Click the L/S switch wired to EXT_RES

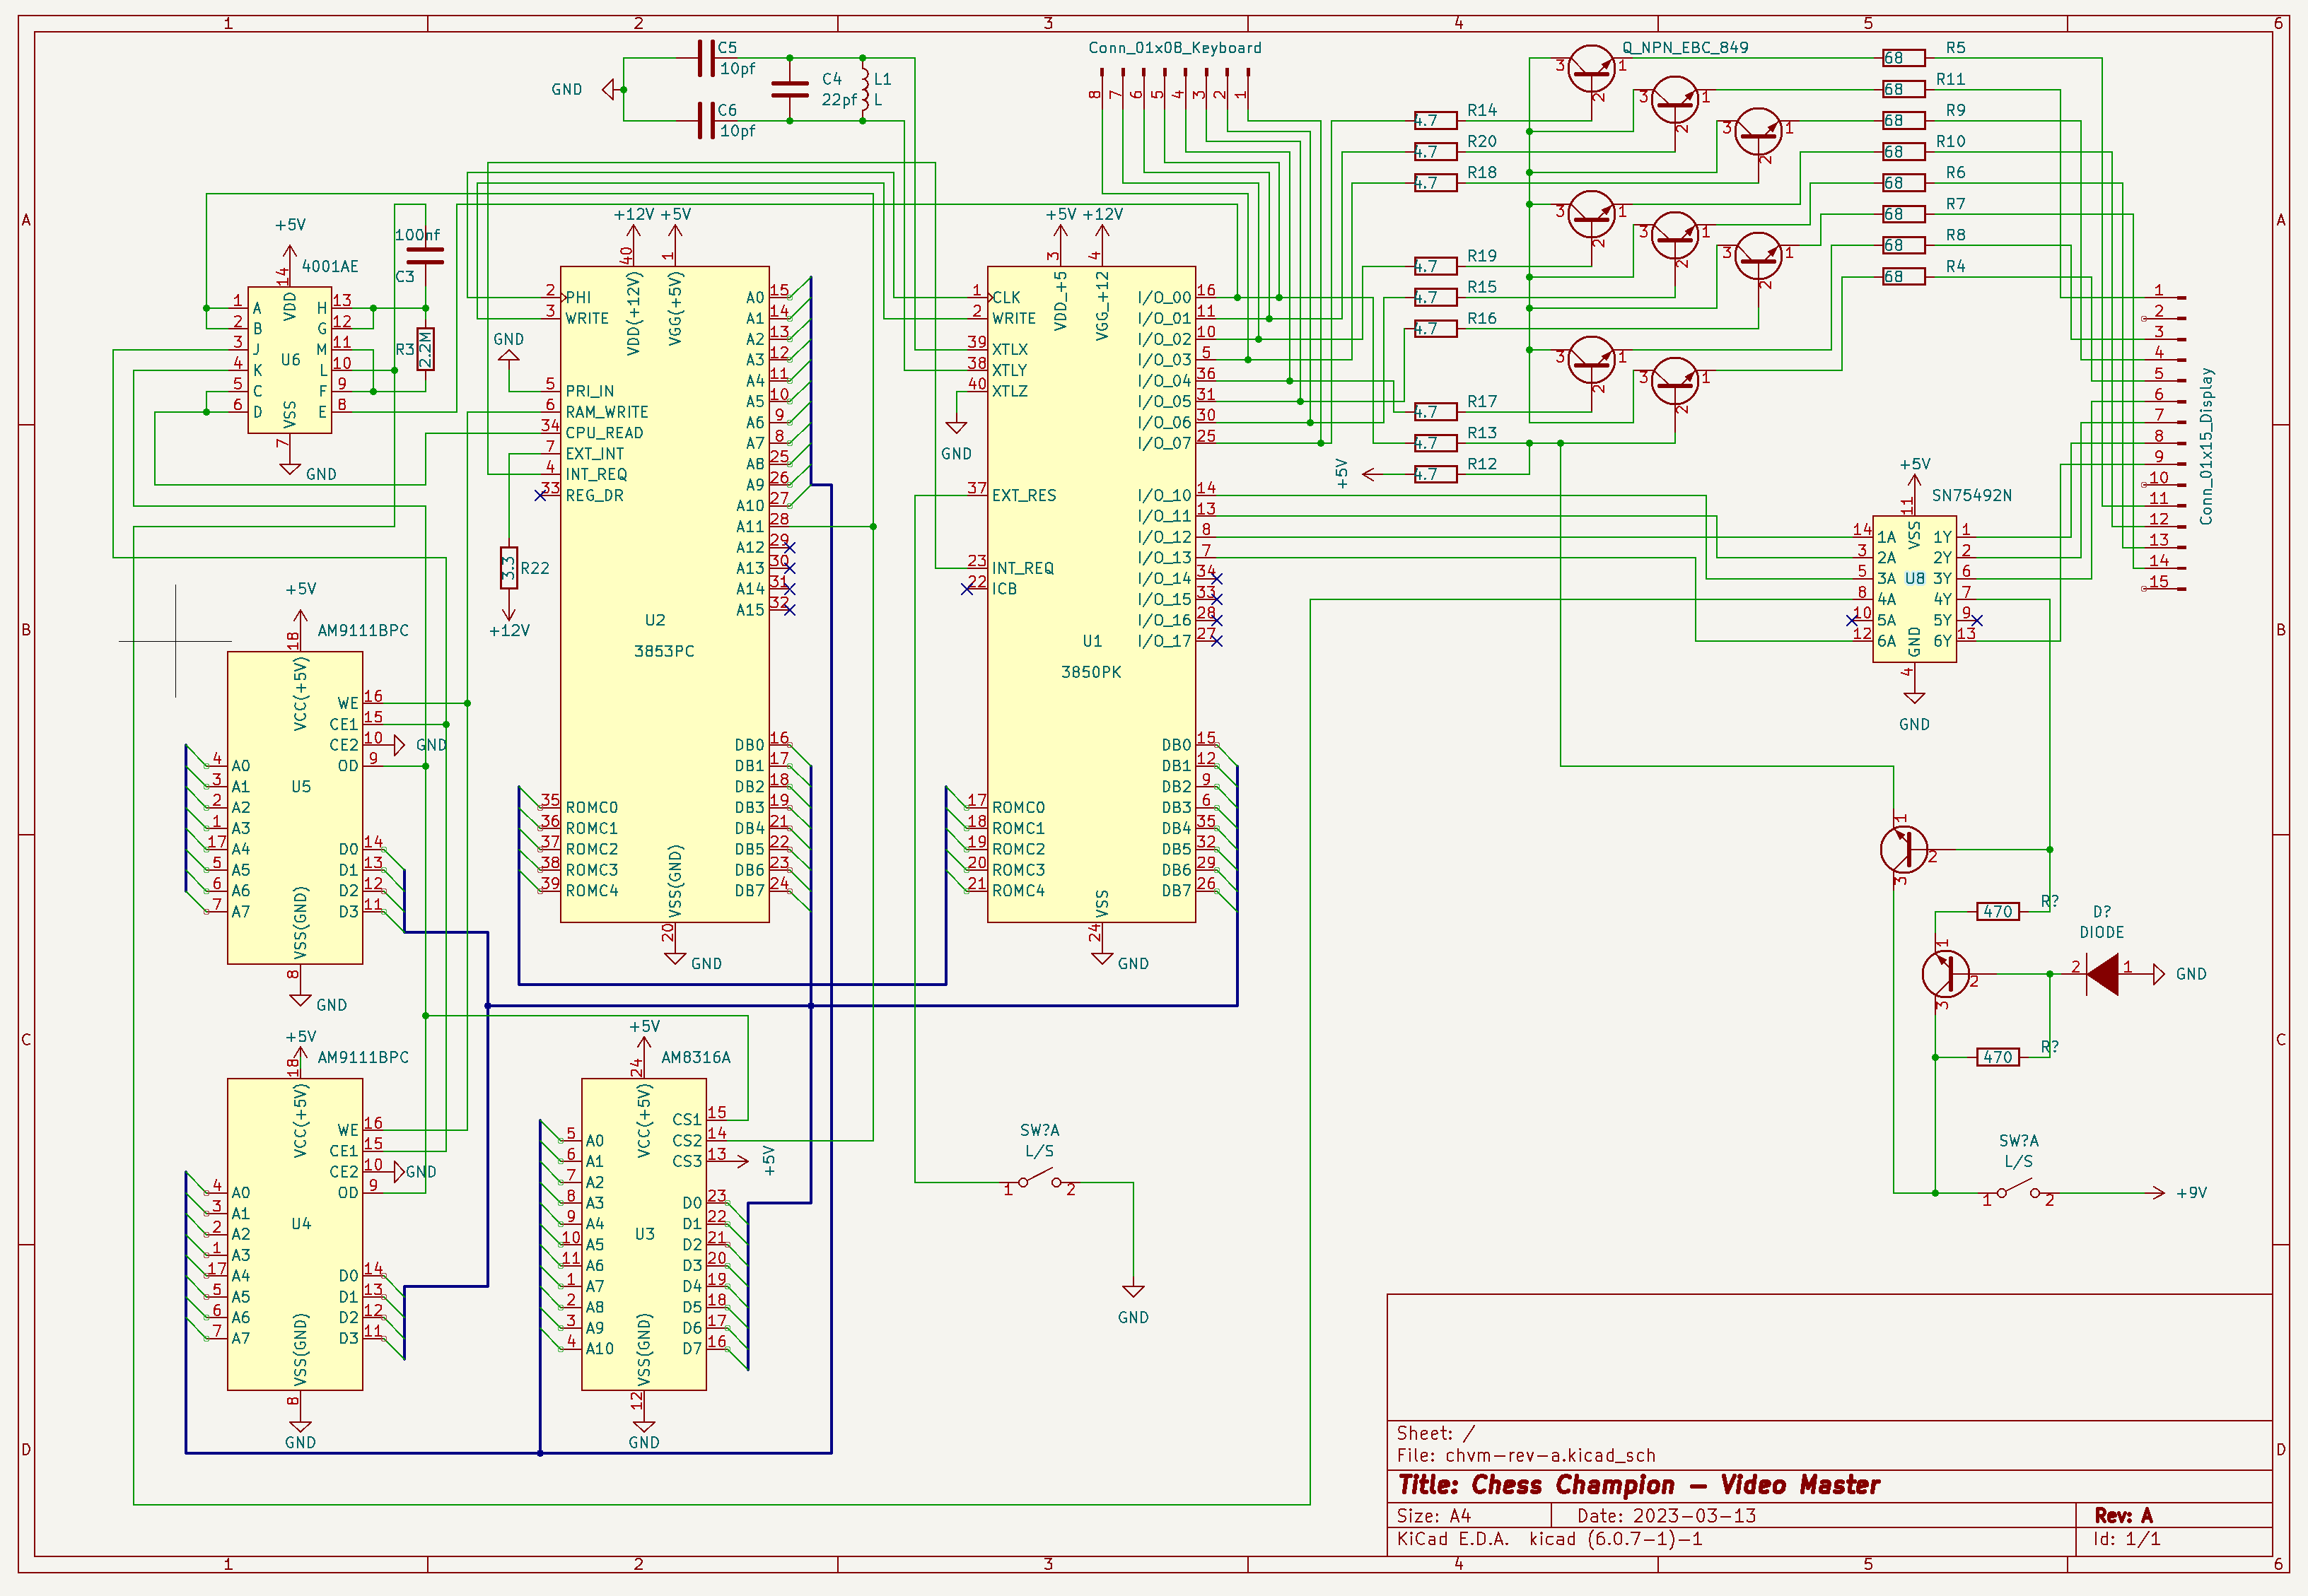point(1039,1178)
